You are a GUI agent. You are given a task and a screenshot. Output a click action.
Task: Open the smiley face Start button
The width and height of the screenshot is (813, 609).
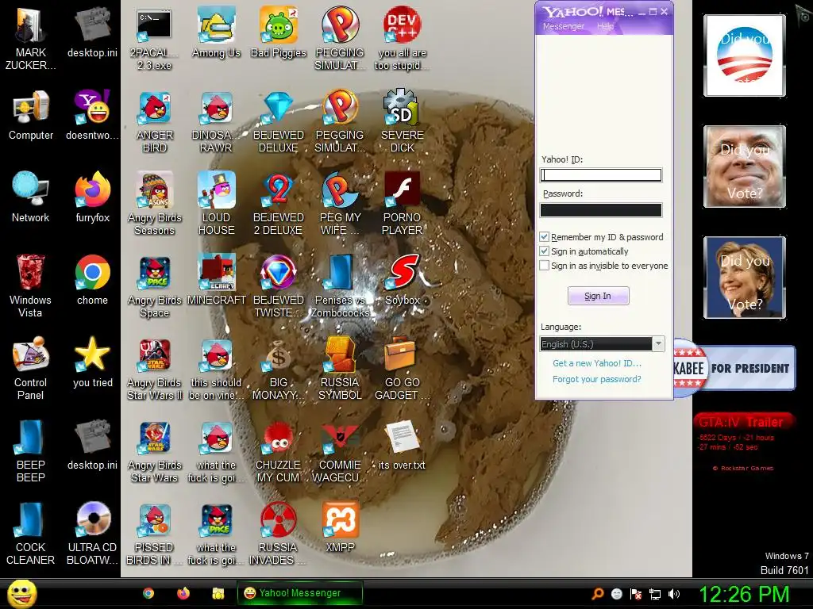22,593
